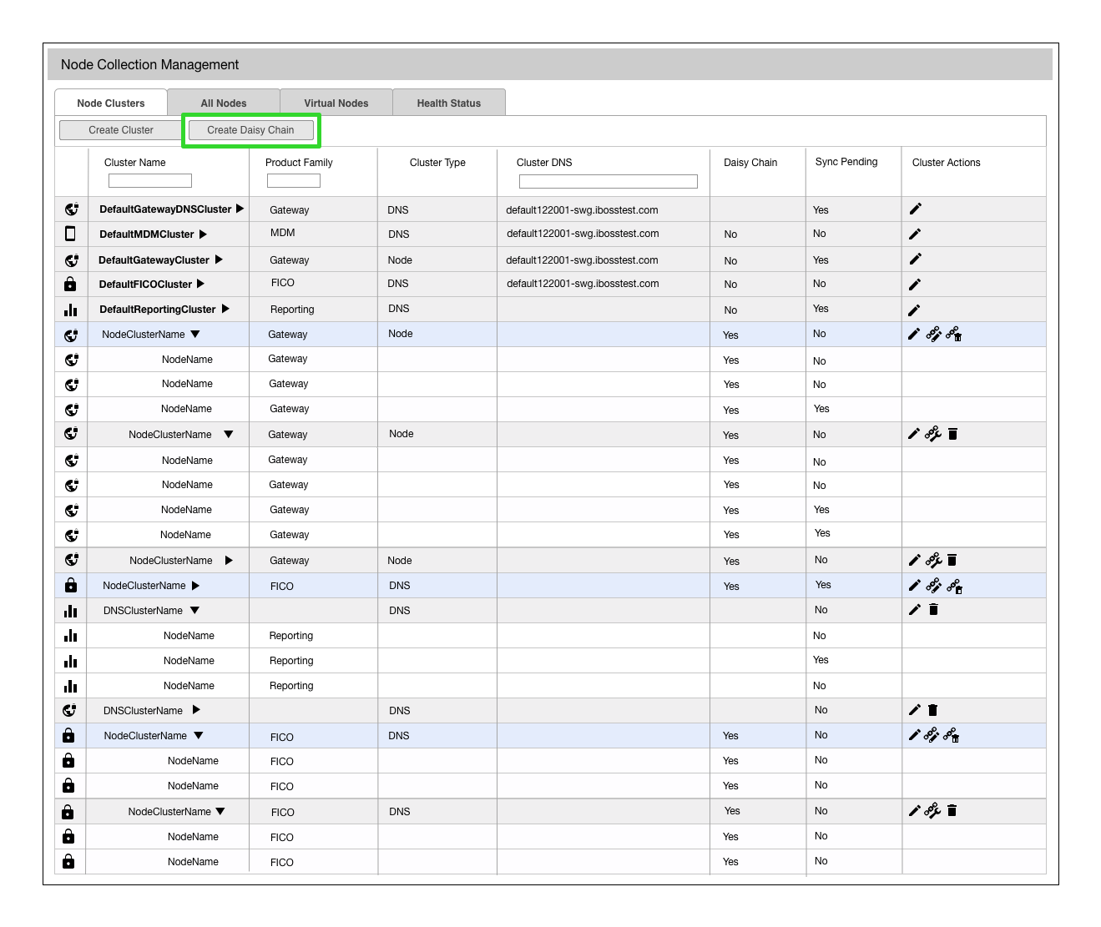Expand the DefaultGatewayDNSCluster row arrow
This screenshot has height=927, width=1101.
pyautogui.click(x=240, y=209)
